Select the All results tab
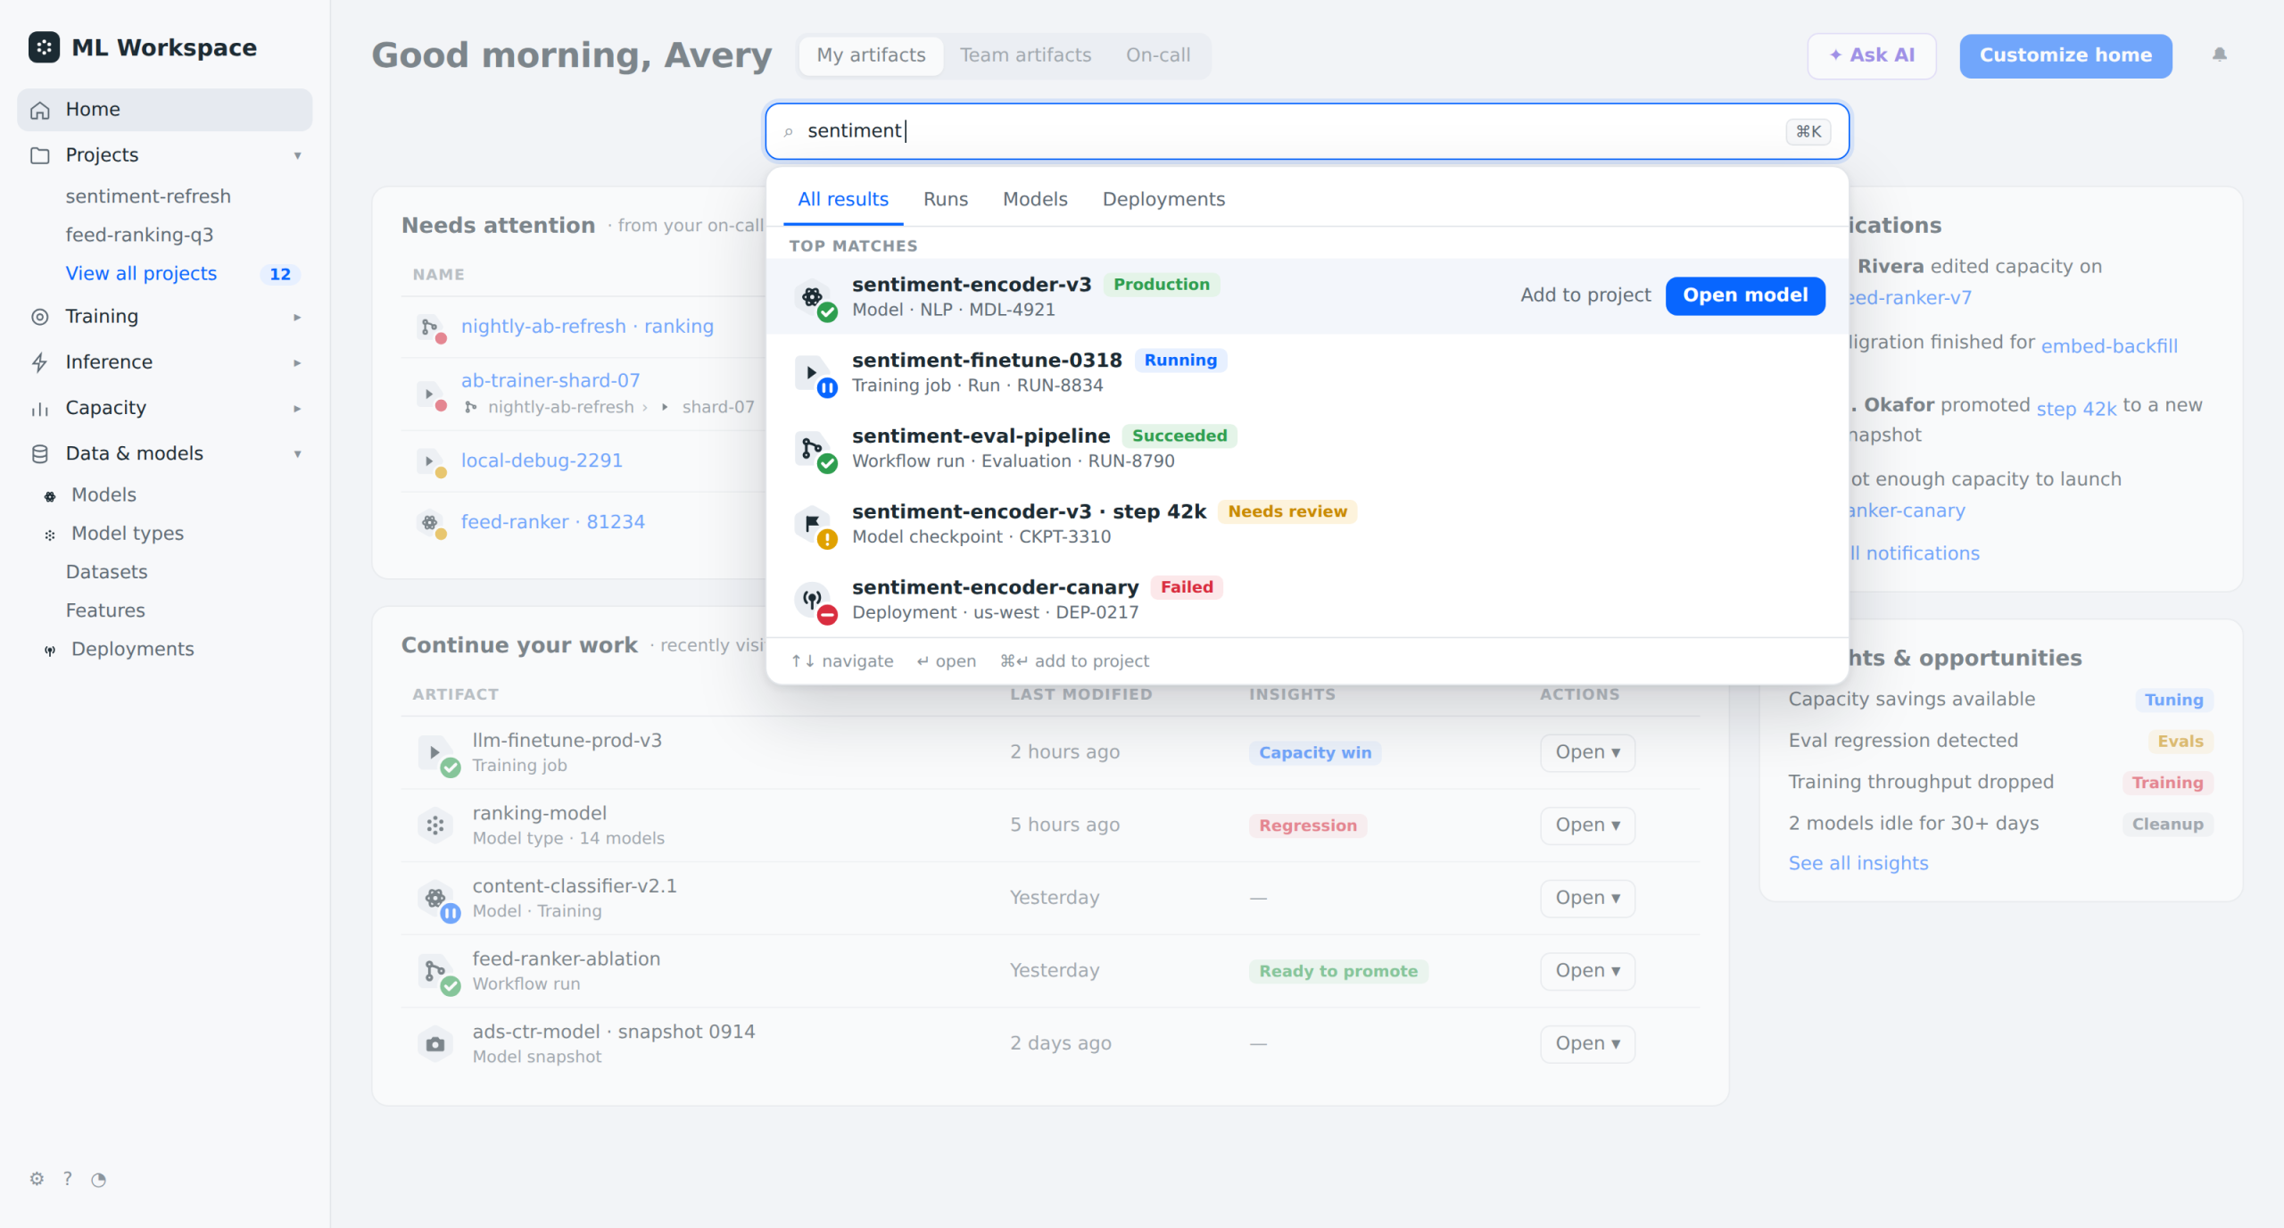2284x1228 pixels. (x=843, y=199)
